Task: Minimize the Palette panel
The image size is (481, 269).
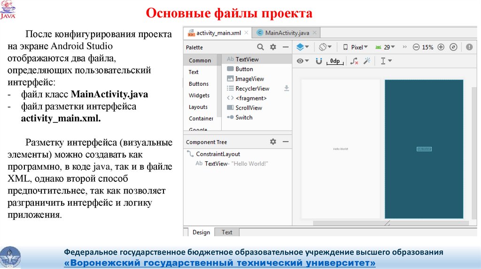Action: (285, 47)
